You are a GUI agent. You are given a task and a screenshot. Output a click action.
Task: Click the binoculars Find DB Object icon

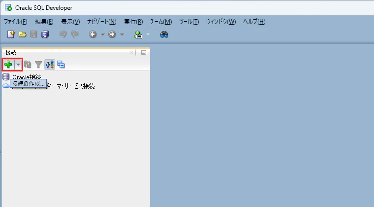tap(164, 34)
